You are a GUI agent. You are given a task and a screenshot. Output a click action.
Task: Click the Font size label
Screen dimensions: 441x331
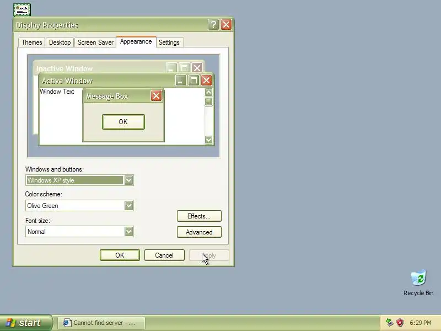(x=37, y=220)
